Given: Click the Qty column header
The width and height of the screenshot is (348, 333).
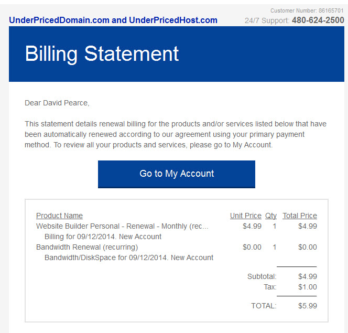Looking at the screenshot, I should (271, 216).
